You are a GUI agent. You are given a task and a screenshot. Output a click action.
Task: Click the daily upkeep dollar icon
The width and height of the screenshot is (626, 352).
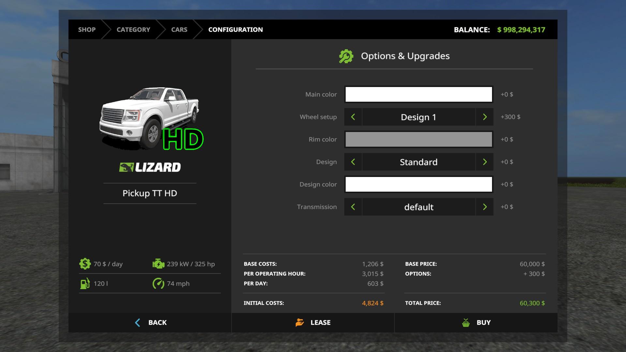85,264
